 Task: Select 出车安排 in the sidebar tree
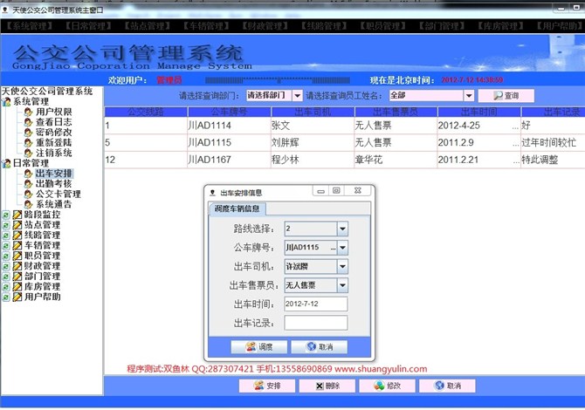pos(54,174)
